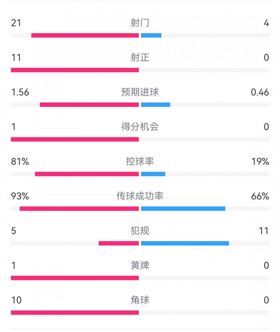Click the 控球率 label
Image resolution: width=280 pixels, height=332 pixels.
point(140,161)
